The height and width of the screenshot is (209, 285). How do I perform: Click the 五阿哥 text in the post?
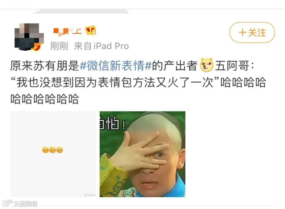pos(232,66)
